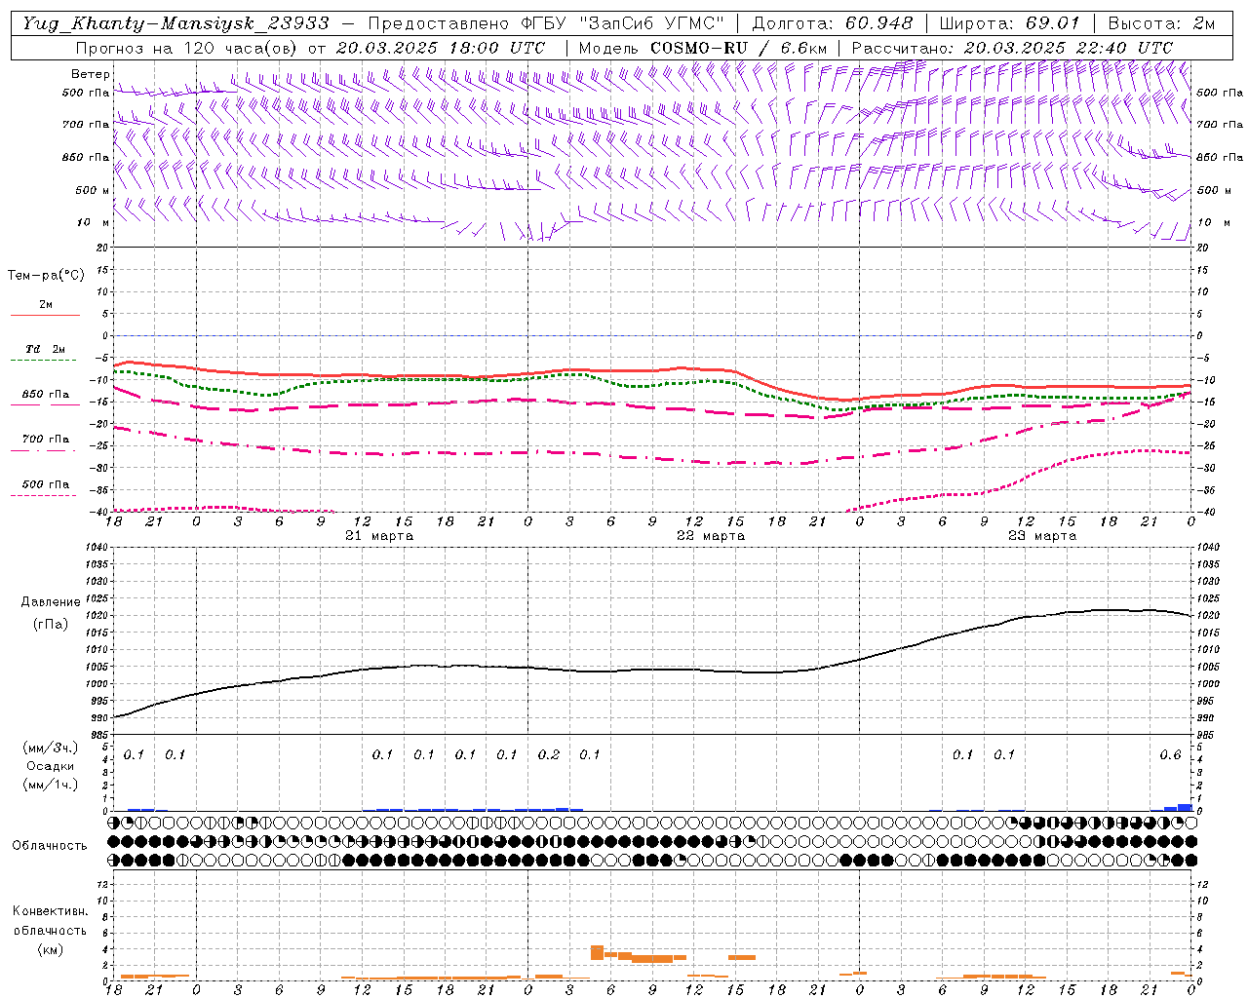This screenshot has width=1248, height=998.
Task: Click the Ветер panel label
Action: [90, 74]
